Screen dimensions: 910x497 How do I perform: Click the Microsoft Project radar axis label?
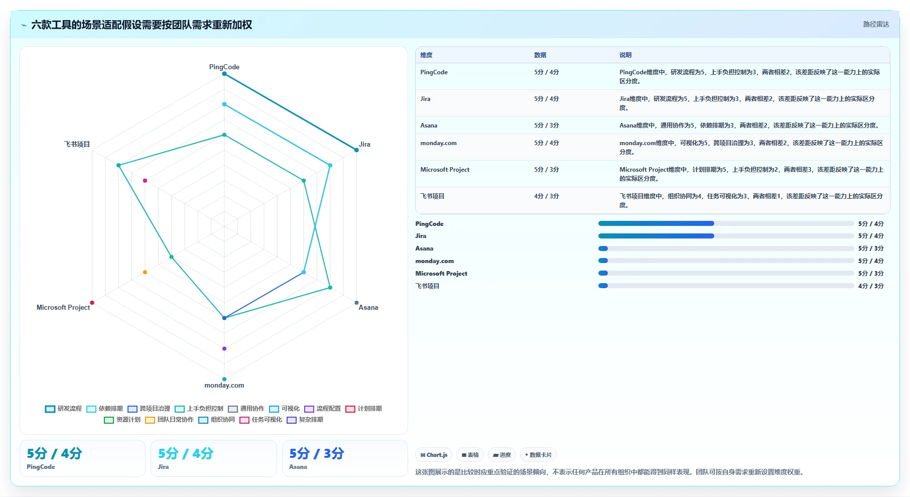[63, 307]
